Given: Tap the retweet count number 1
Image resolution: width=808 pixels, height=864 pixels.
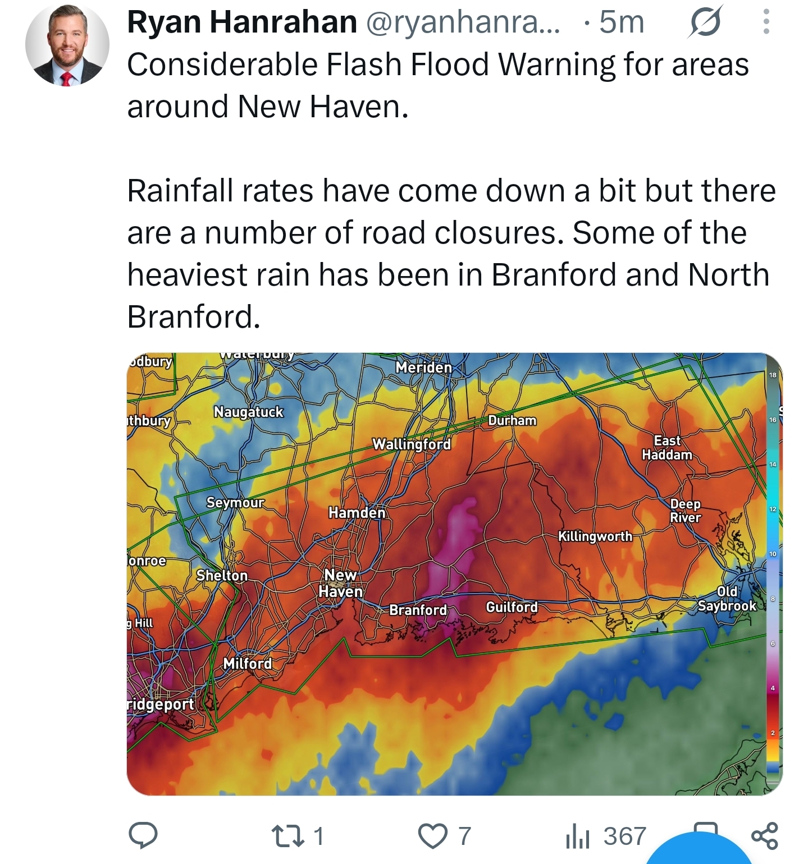Looking at the screenshot, I should tap(318, 836).
